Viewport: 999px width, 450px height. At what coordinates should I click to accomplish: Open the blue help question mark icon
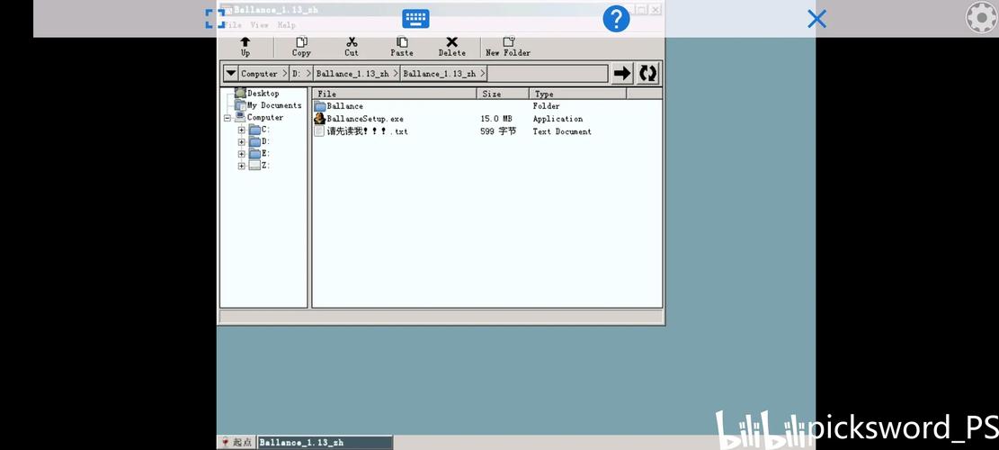[x=616, y=19]
